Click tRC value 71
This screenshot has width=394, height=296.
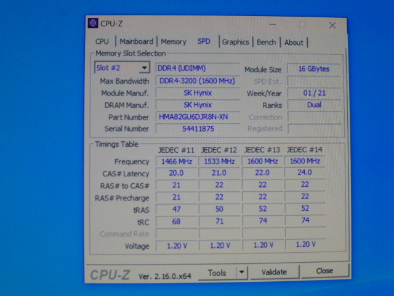pyautogui.click(x=219, y=221)
